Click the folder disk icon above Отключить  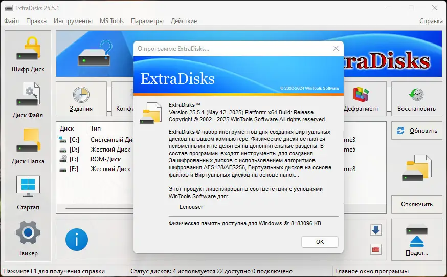pos(416,168)
